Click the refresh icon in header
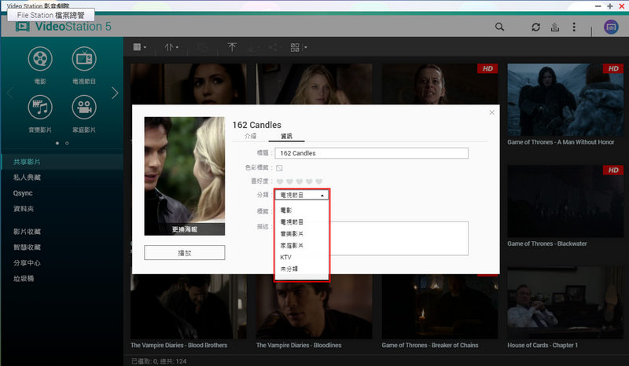The width and height of the screenshot is (629, 366). tap(536, 27)
